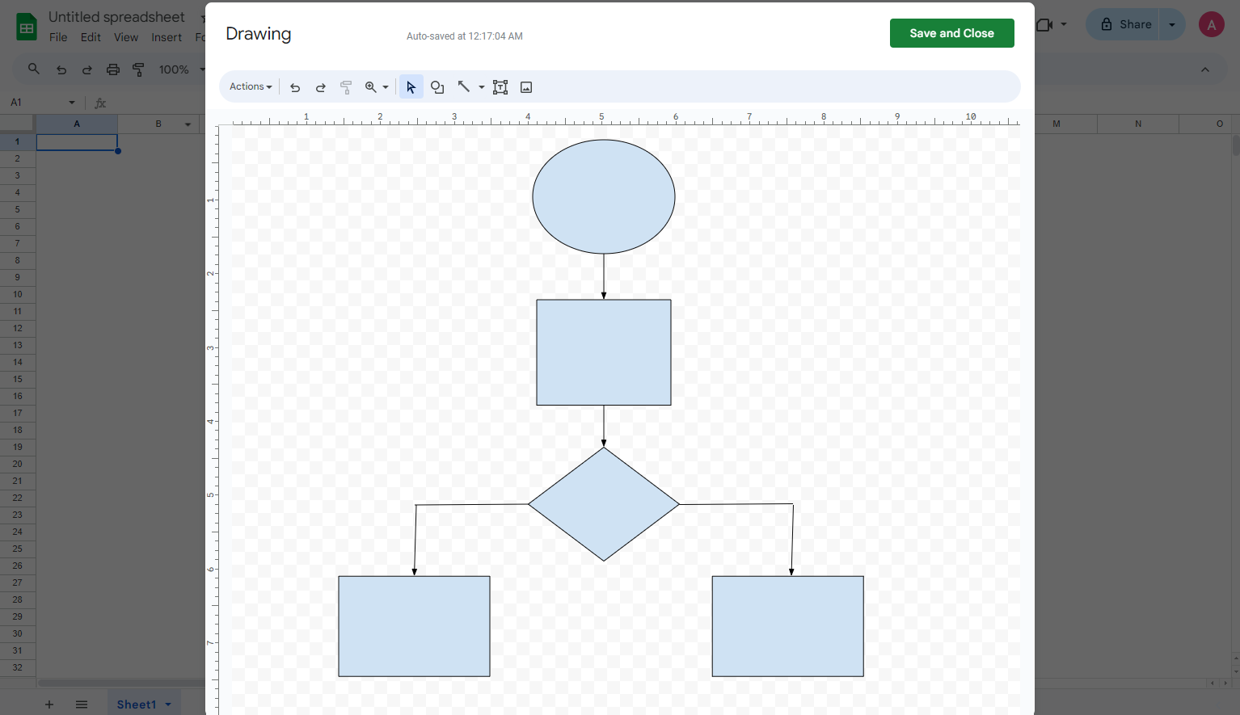Click the undo icon in the Drawing toolbar
This screenshot has height=715, width=1240.
pos(295,86)
